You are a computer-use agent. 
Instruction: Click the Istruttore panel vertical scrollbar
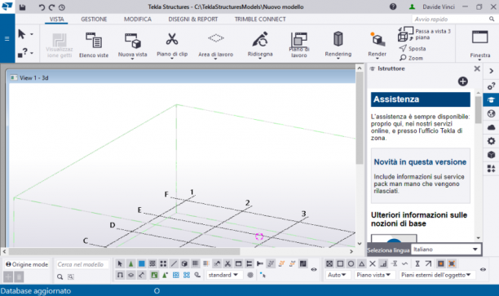point(479,110)
